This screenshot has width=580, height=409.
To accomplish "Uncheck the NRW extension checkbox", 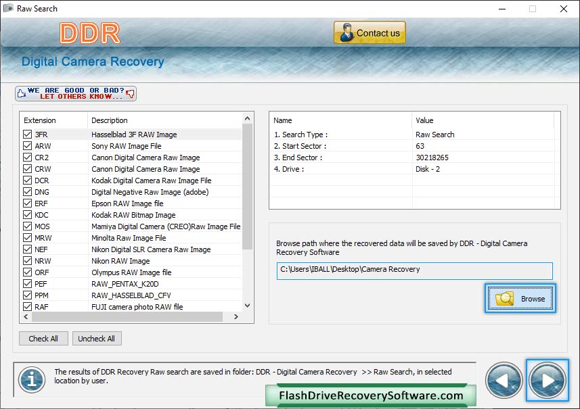I will 27,260.
